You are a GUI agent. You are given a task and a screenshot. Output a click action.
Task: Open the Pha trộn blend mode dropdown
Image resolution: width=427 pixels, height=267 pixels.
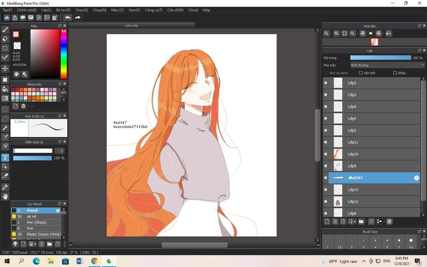coord(387,65)
